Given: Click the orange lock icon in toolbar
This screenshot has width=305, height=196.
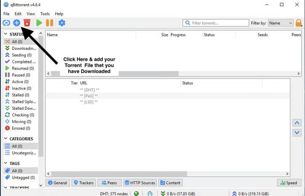Looking at the screenshot, I should coord(299,23).
